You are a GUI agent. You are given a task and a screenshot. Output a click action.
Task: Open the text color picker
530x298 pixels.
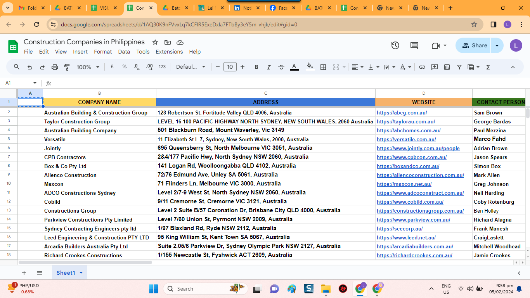[294, 67]
